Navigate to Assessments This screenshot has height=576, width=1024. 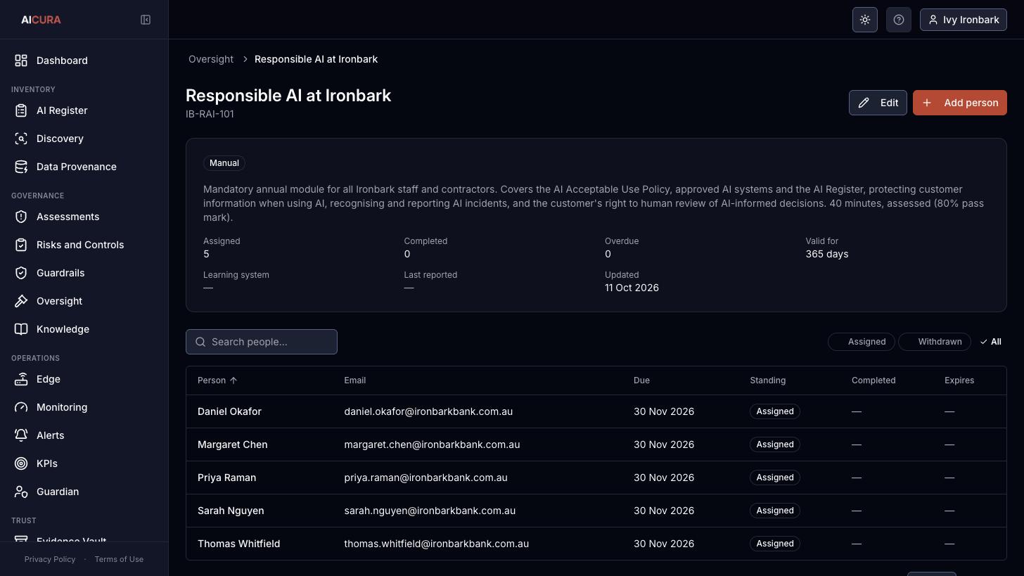84,217
